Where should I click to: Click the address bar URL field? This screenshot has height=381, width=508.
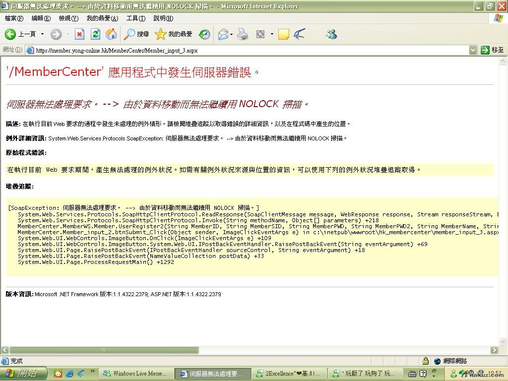pos(248,50)
